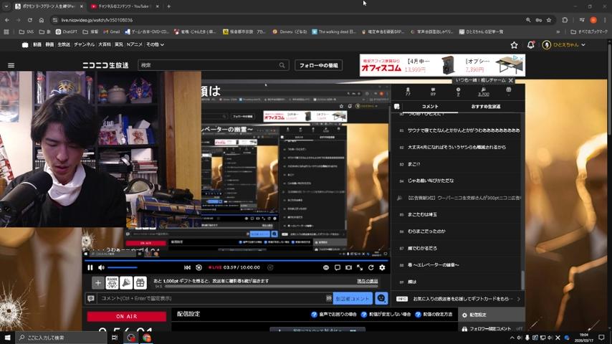Click the red LIVE indicator
Image resolution: width=612 pixels, height=344 pixels.
coord(215,267)
